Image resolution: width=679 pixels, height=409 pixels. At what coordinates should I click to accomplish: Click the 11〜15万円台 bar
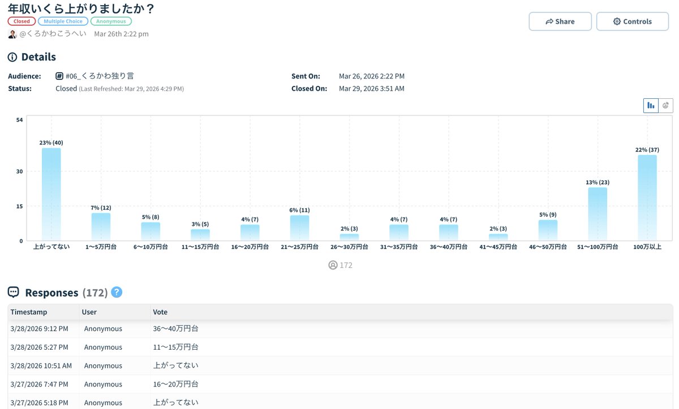(x=200, y=234)
